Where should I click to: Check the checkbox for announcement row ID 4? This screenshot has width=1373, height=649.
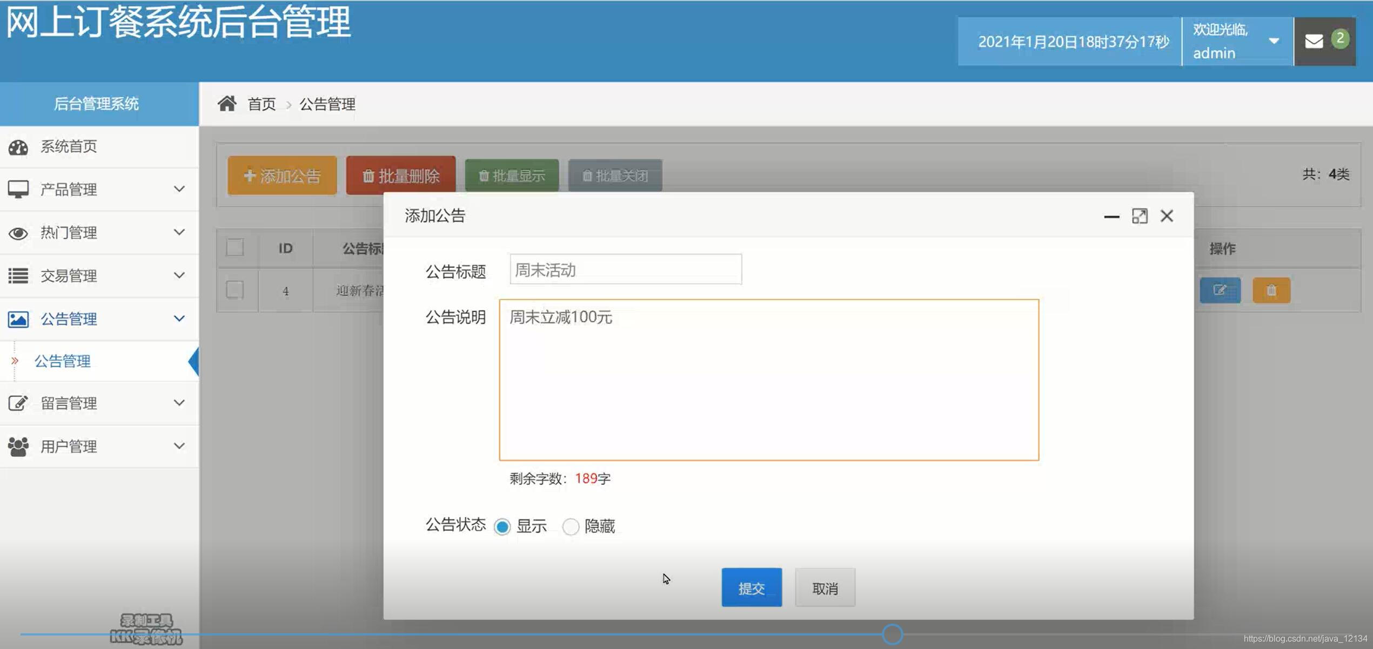tap(236, 290)
